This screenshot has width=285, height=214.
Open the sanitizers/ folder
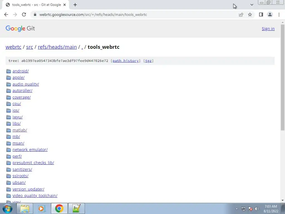coord(22,169)
